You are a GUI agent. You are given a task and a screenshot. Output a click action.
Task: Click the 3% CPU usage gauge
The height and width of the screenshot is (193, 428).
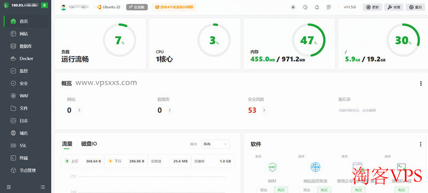coord(214,40)
